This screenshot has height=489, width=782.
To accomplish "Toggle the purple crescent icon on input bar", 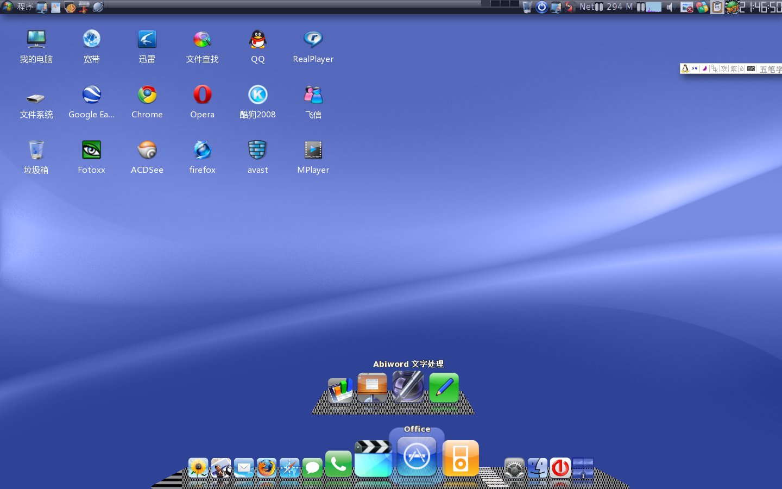I will [x=704, y=68].
